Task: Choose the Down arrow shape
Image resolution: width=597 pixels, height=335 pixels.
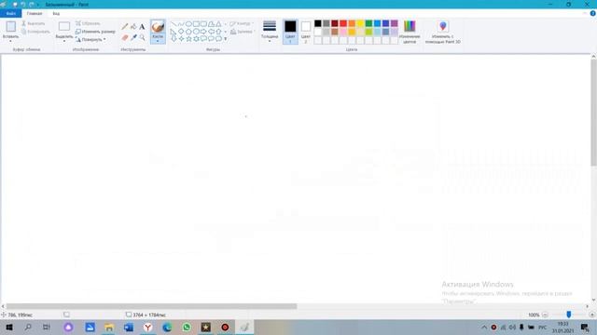Action: tap(174, 39)
